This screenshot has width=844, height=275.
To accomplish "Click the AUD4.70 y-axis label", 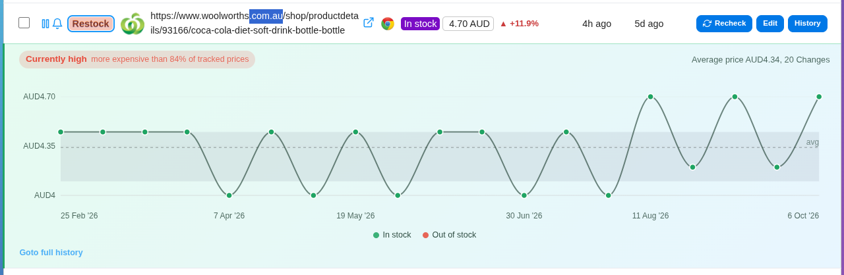I will pyautogui.click(x=40, y=97).
